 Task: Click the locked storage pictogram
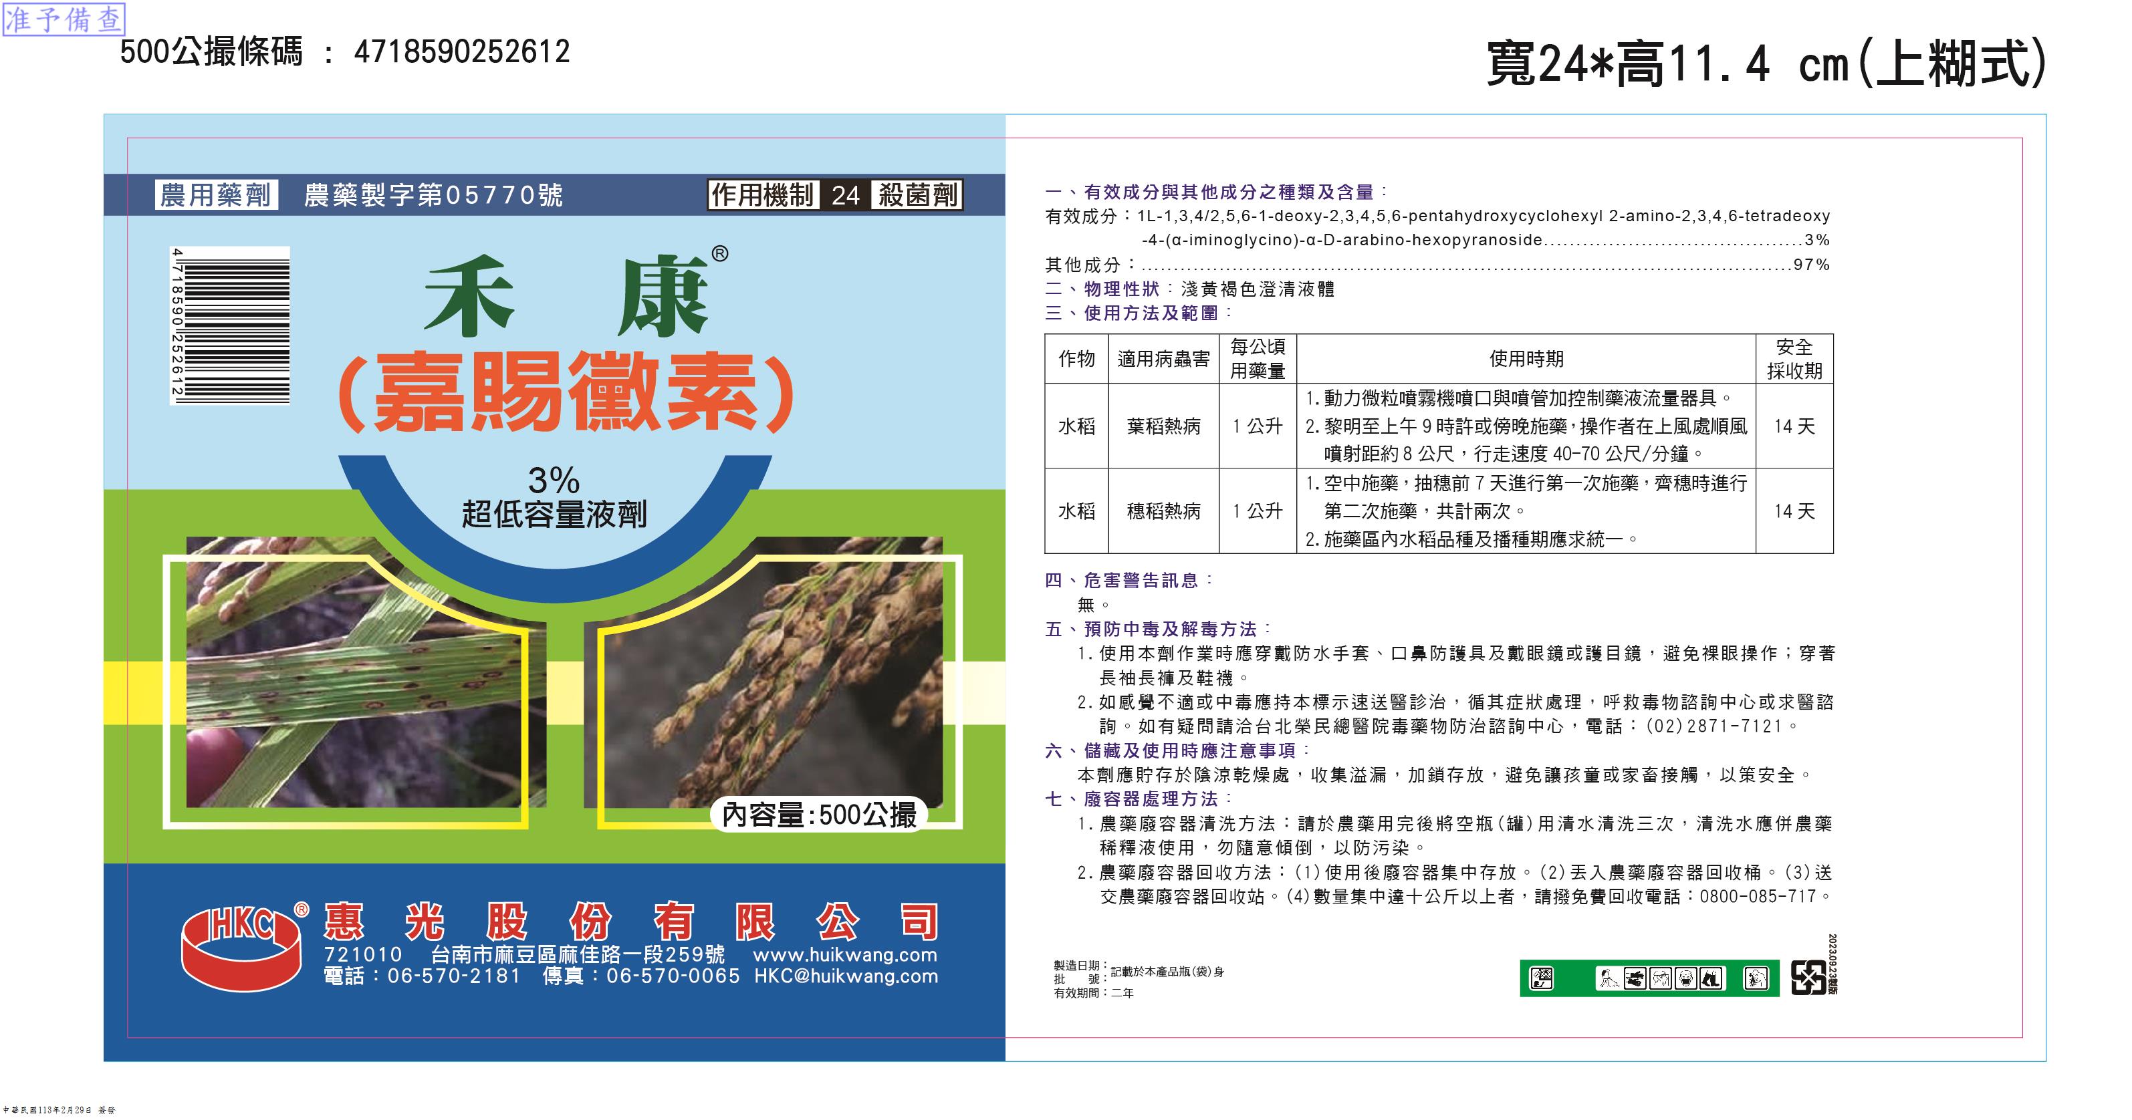coord(1542,980)
